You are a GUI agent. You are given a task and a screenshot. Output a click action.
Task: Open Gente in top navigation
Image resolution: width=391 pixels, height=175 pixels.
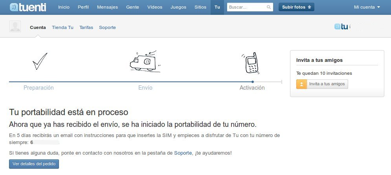click(x=133, y=7)
